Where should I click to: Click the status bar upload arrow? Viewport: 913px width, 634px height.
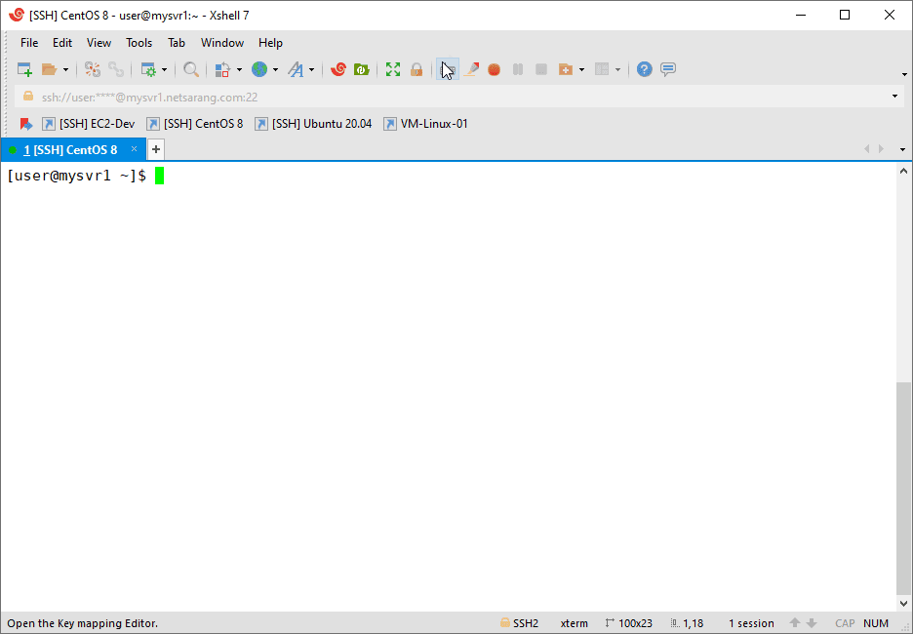[x=795, y=623]
